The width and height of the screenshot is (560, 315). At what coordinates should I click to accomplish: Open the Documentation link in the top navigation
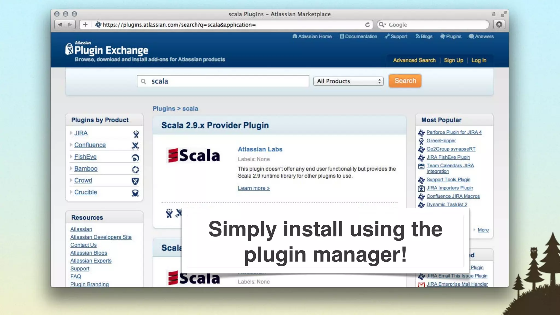[x=358, y=36]
